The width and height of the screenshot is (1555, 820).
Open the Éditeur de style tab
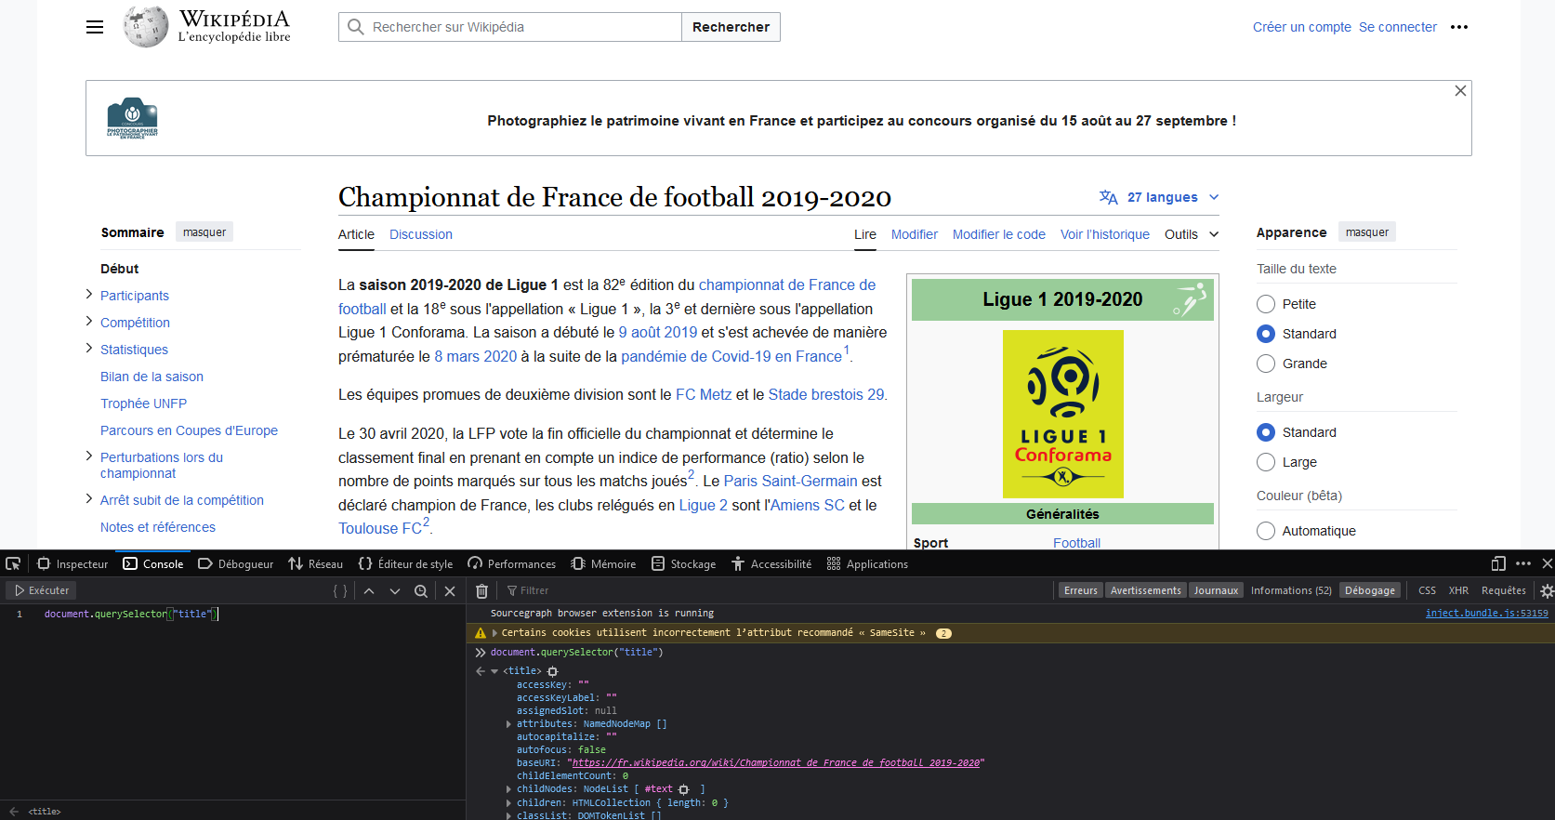[405, 563]
